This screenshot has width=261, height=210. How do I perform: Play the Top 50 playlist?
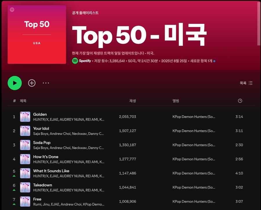[15, 83]
